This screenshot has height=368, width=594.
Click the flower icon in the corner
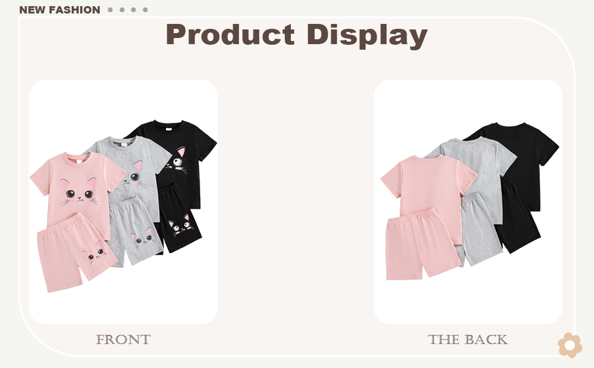click(570, 345)
